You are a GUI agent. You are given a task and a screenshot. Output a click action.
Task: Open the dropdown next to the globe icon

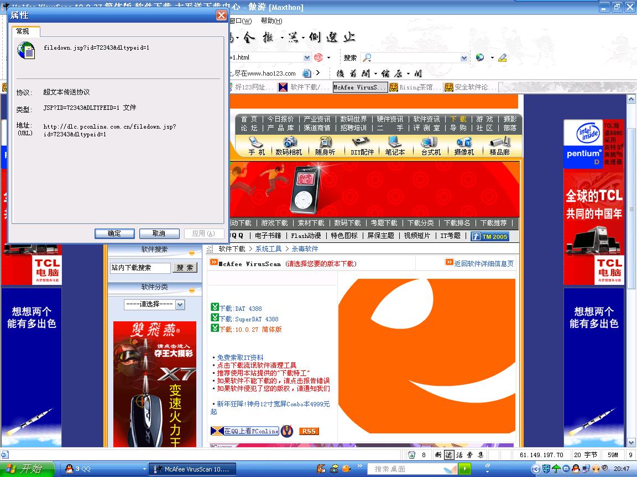tap(492, 57)
